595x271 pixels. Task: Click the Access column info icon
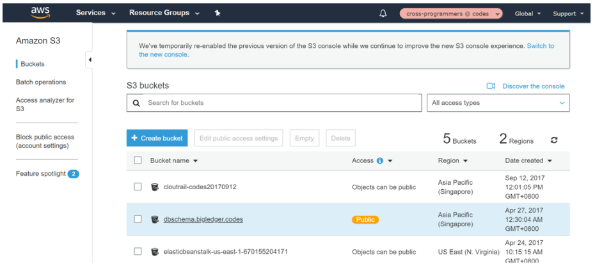tap(379, 161)
